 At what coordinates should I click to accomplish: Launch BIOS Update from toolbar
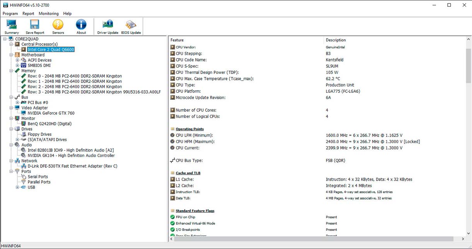point(131,24)
